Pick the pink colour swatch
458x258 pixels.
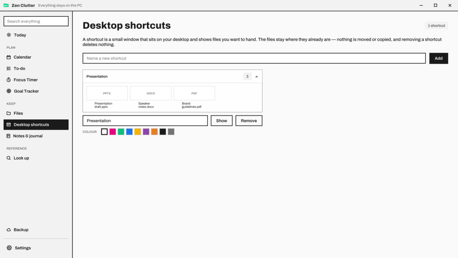click(113, 132)
